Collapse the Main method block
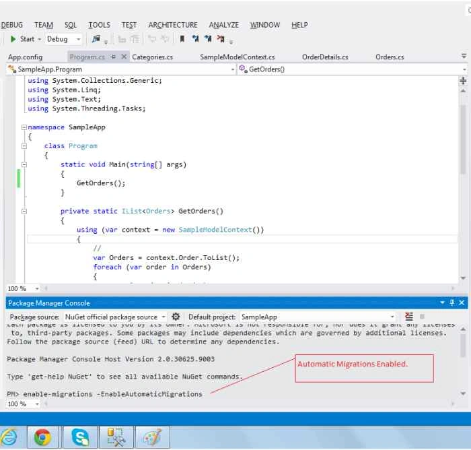 coord(24,164)
